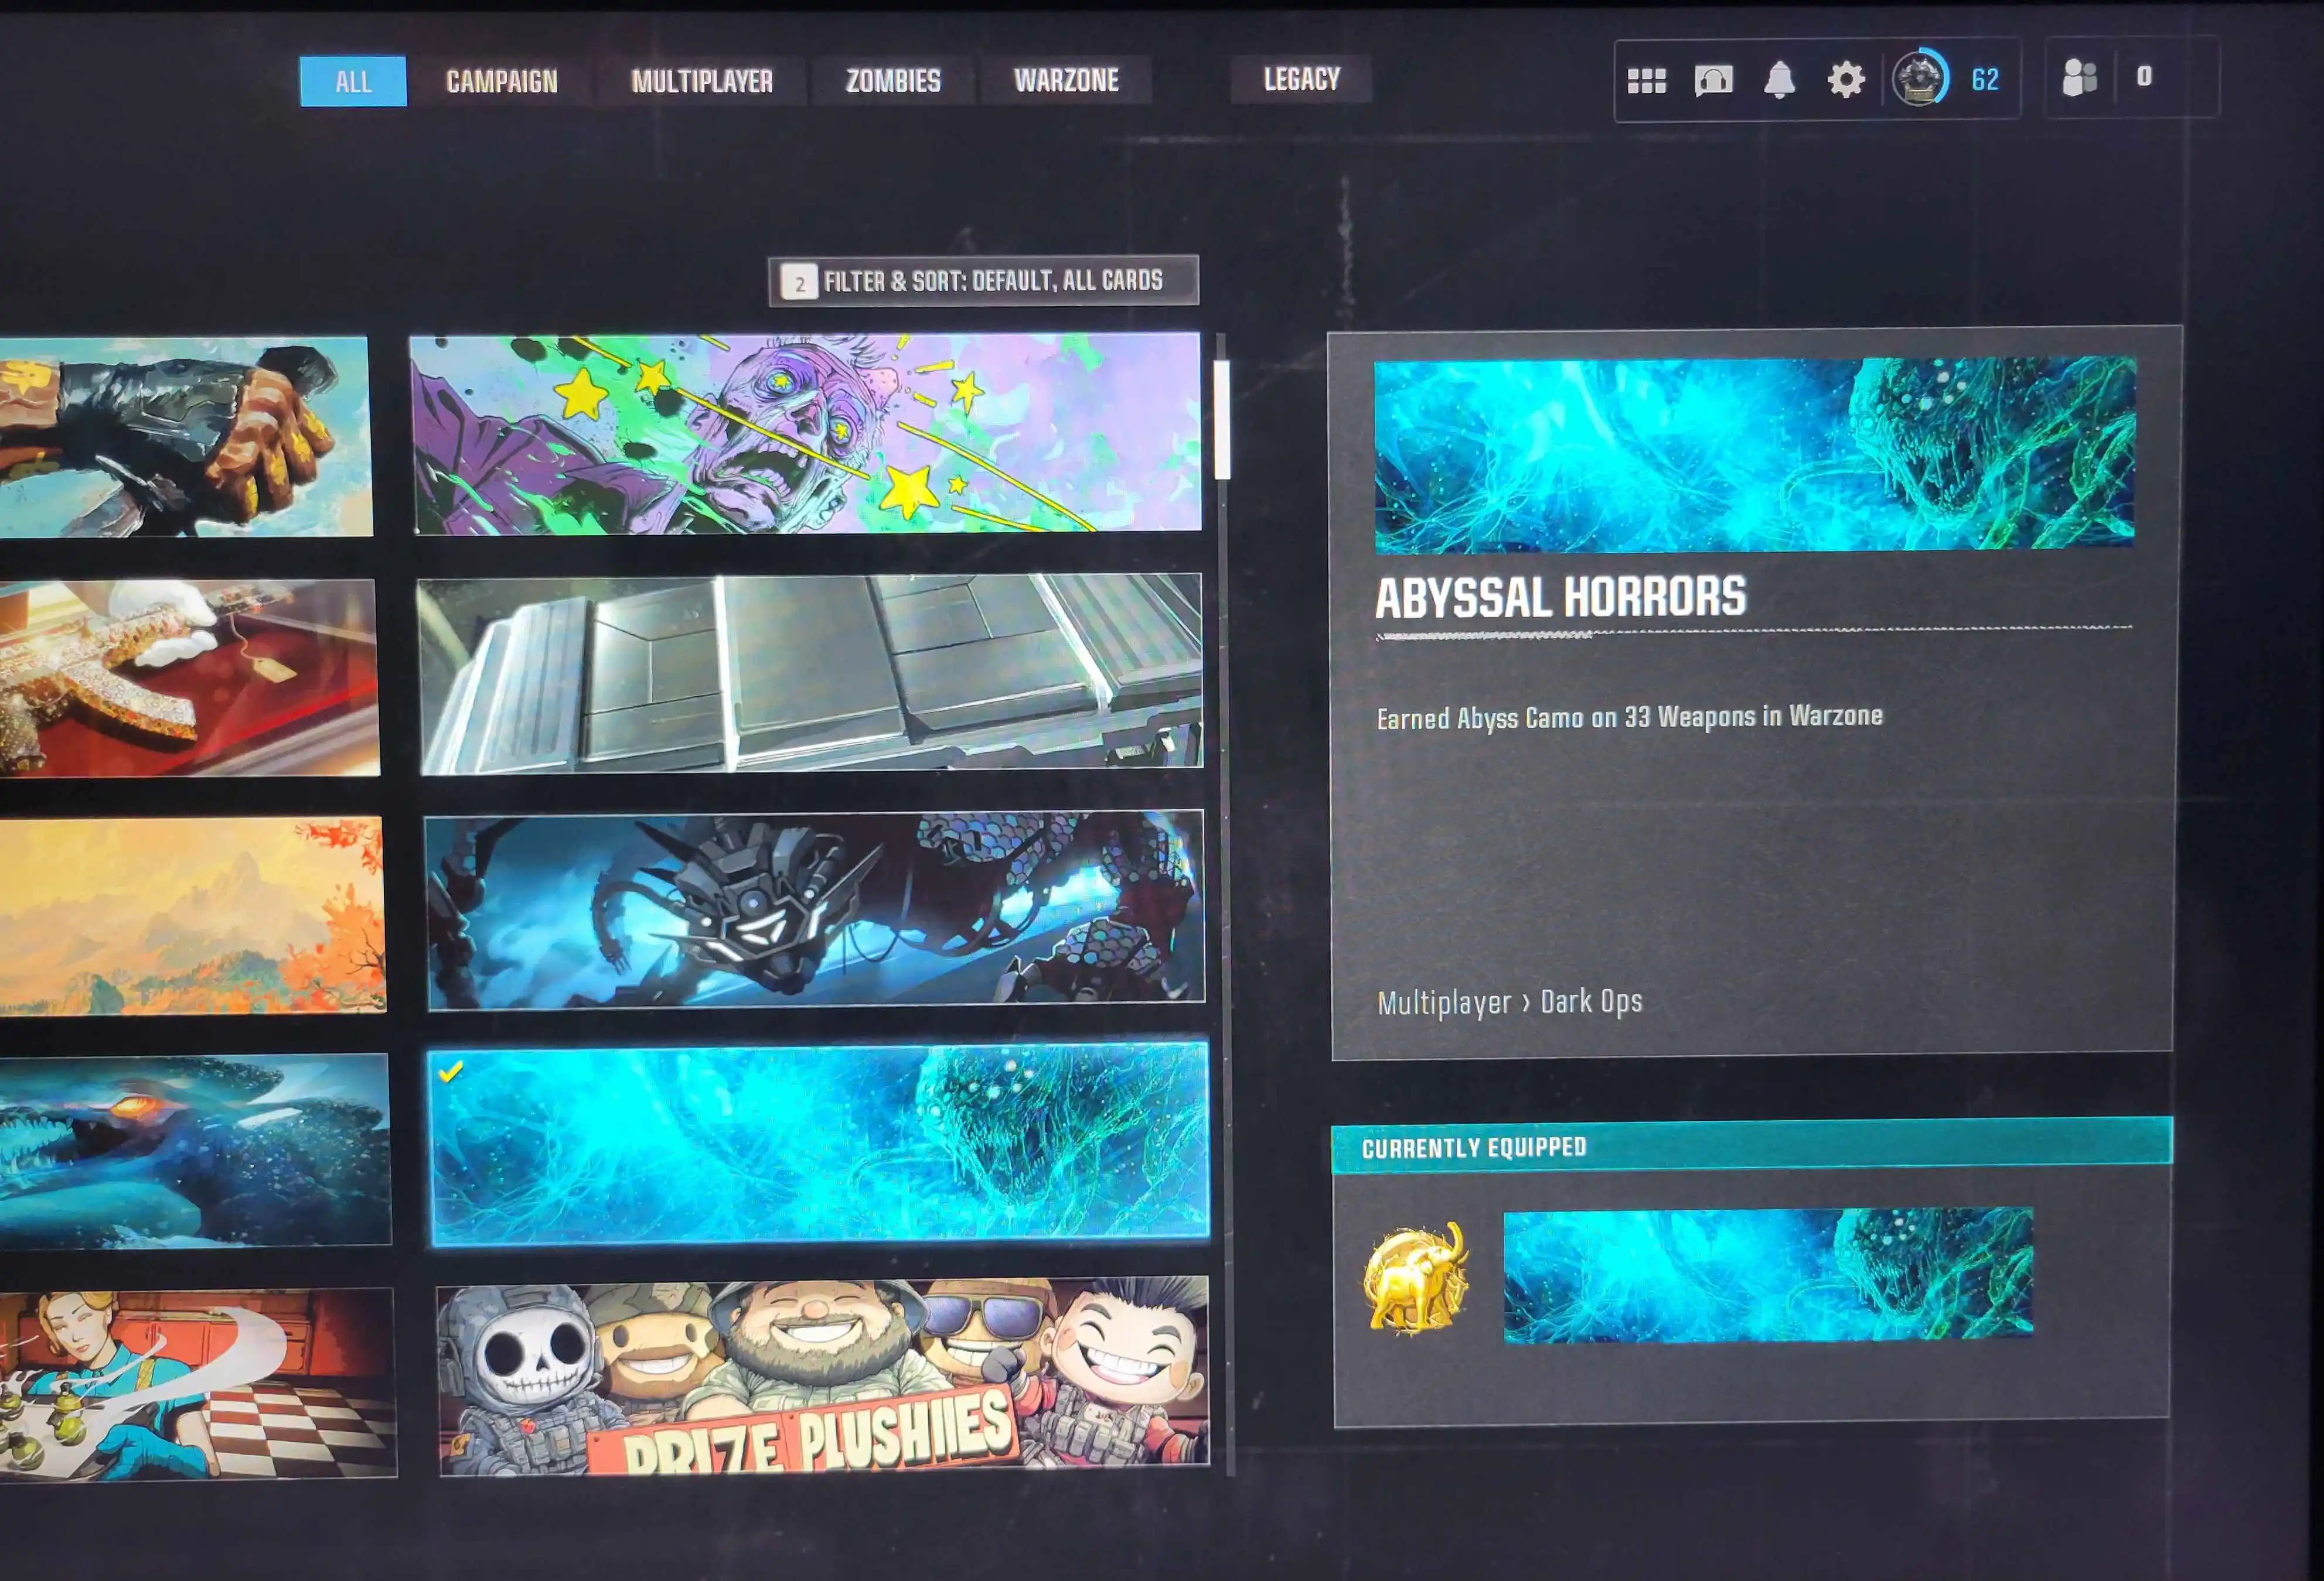The height and width of the screenshot is (1581, 2324).
Task: Open the Warzone tab
Action: point(1066,80)
